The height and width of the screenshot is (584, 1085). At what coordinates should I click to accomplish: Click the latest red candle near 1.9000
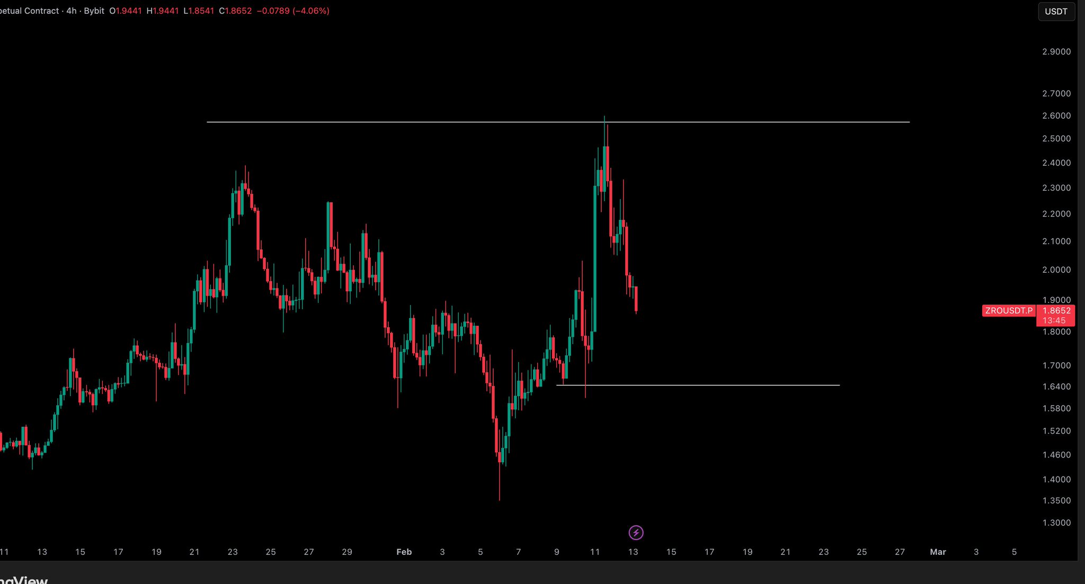[636, 299]
